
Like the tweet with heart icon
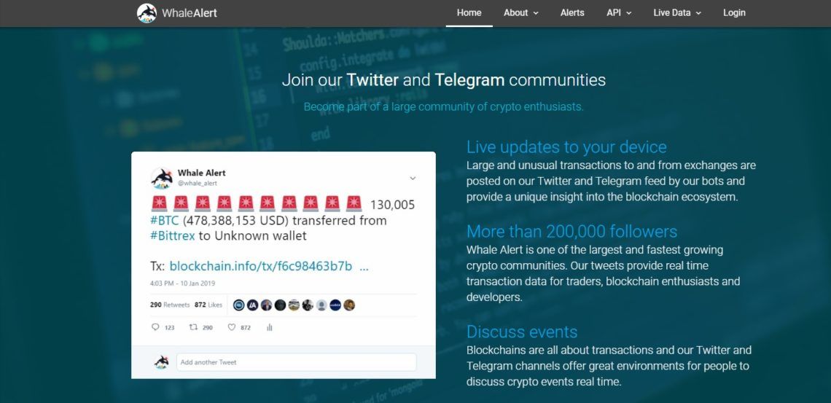tap(232, 327)
